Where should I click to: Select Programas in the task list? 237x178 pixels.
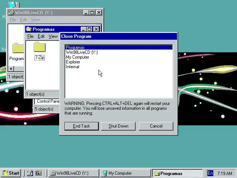[119, 47]
